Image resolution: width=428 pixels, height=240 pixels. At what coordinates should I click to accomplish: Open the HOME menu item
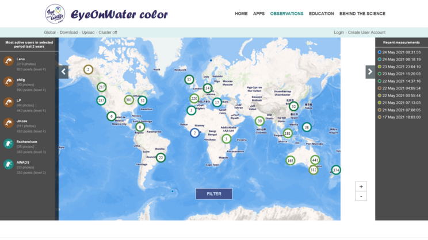(241, 14)
